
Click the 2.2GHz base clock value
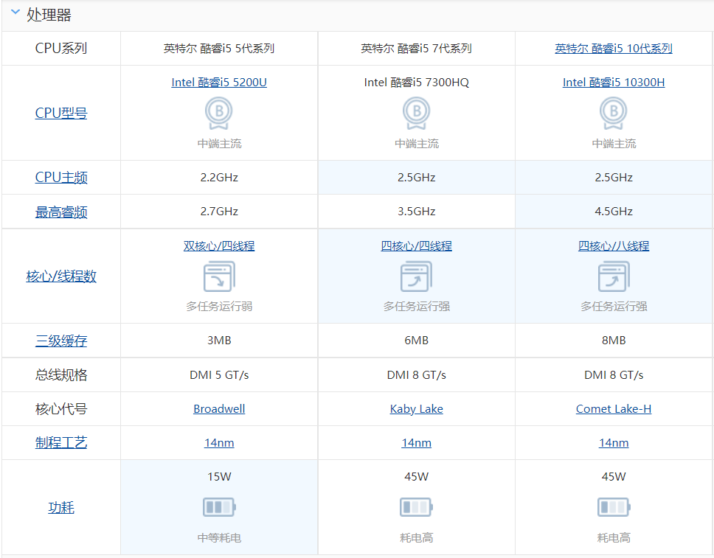coord(219,178)
